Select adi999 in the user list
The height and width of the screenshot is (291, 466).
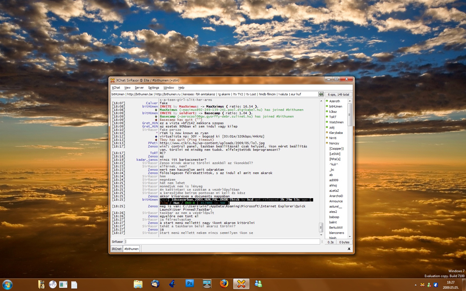click(x=334, y=180)
